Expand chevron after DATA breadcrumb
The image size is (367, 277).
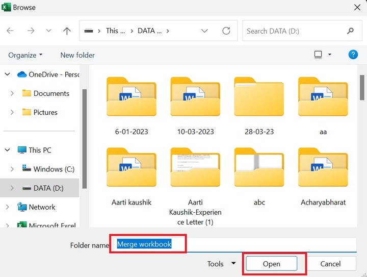tap(168, 31)
